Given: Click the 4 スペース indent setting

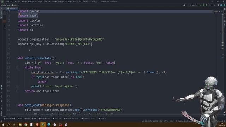Looking at the screenshot, I should point(173,121).
